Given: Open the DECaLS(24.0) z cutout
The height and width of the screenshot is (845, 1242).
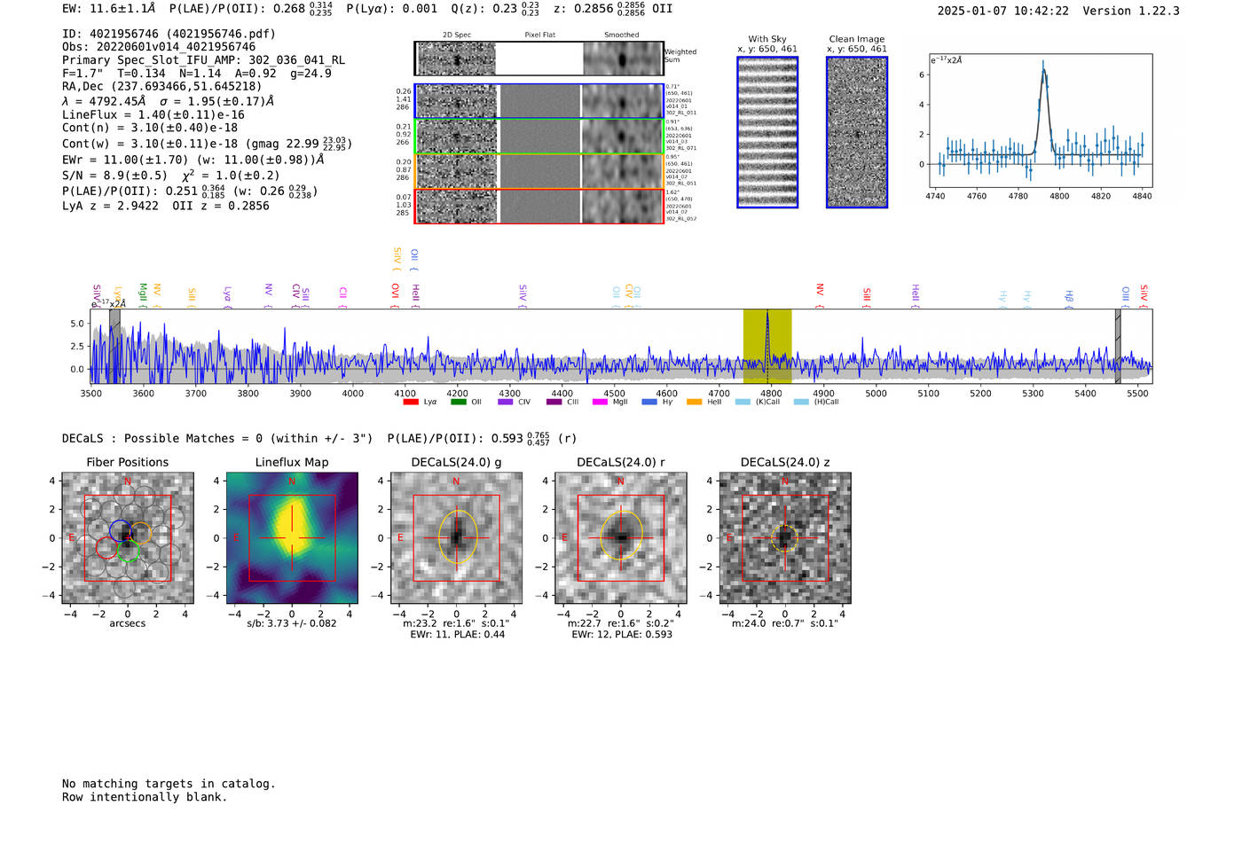Looking at the screenshot, I should click(x=785, y=538).
